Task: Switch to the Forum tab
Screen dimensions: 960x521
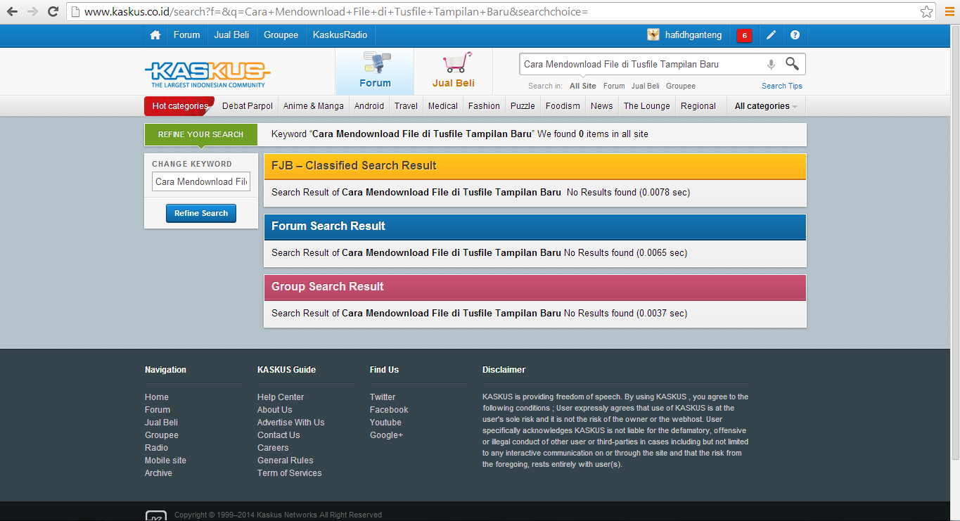Action: (x=375, y=72)
